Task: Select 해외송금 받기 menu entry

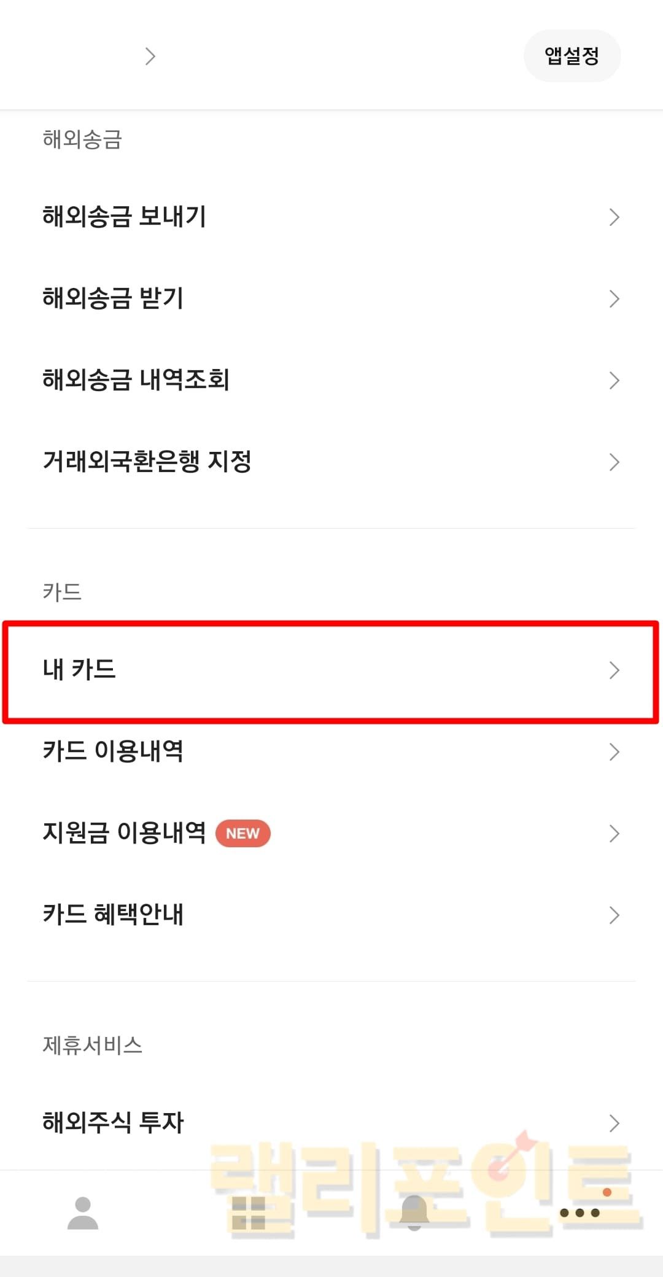Action: pos(113,298)
